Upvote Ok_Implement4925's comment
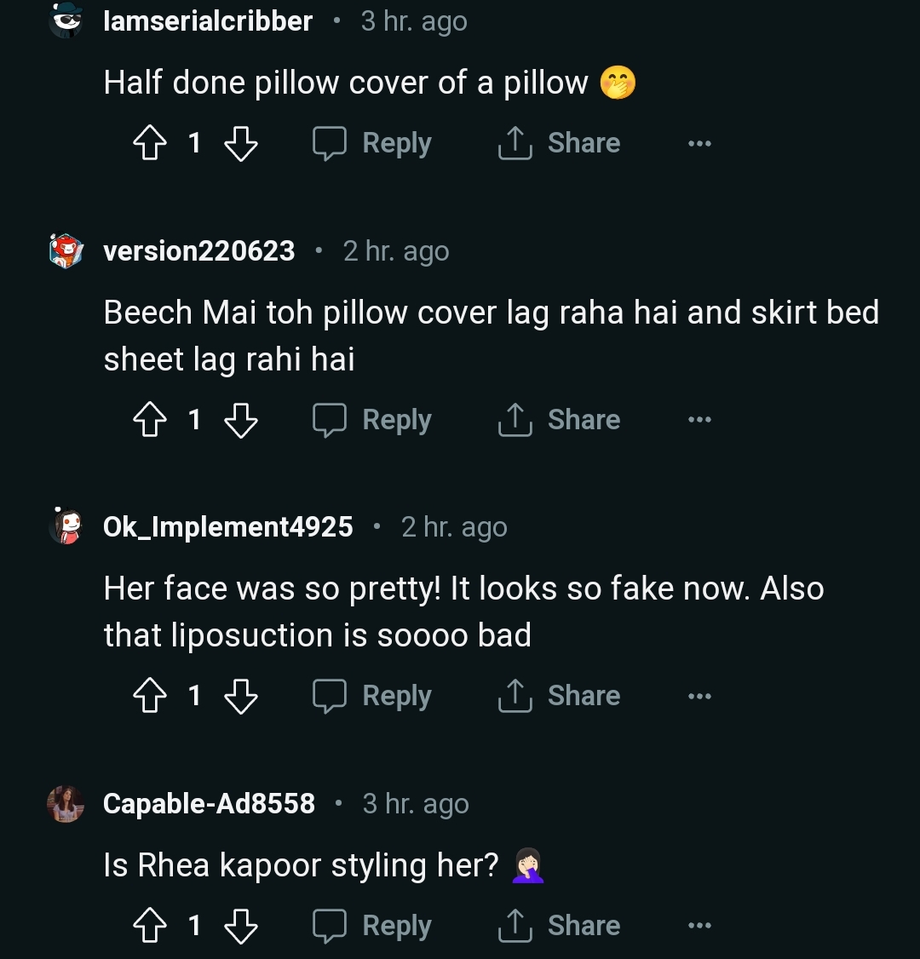920x959 pixels. [x=150, y=696]
